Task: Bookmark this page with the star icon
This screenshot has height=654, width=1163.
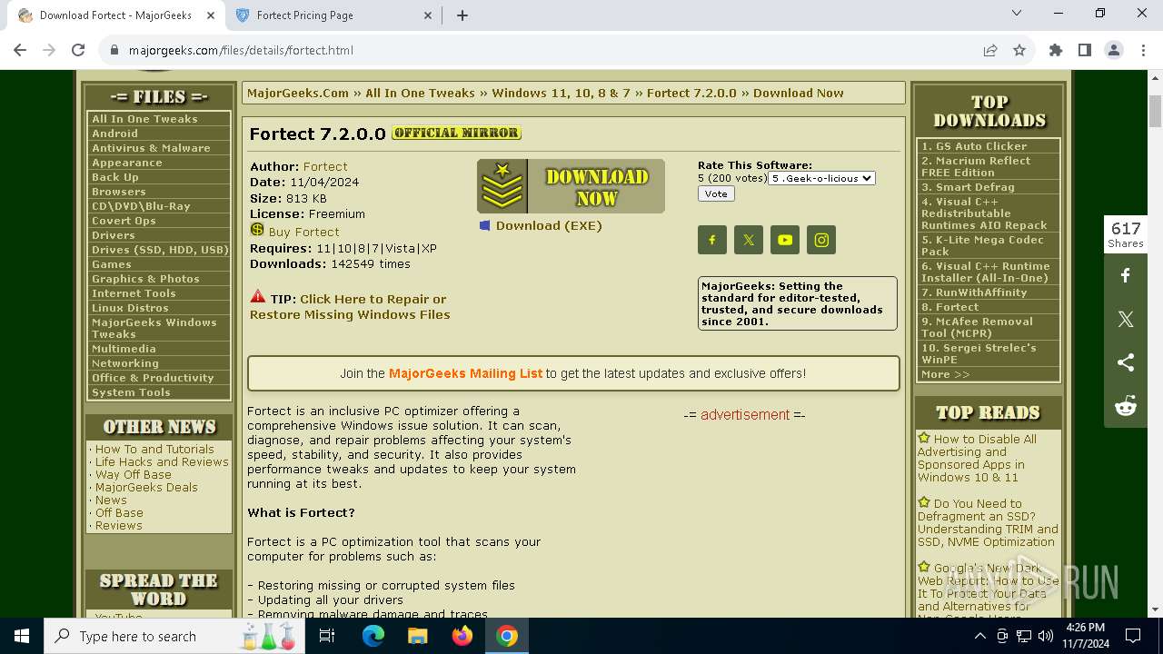Action: tap(1019, 50)
